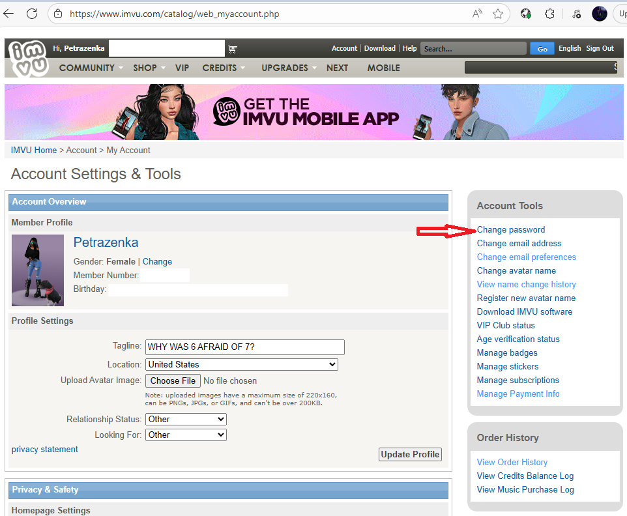Open View Credits Balance Log link
This screenshot has height=516, width=627.
[525, 476]
